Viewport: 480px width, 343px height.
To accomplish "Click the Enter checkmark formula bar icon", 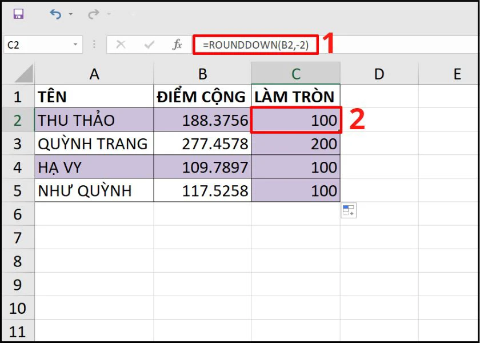I will 149,45.
